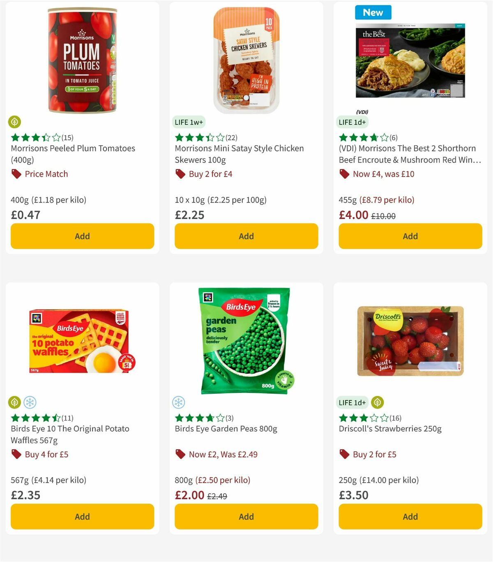The image size is (493, 562).
Task: Click the green leaf icon on Plum Tomatoes card
Action: (x=15, y=122)
